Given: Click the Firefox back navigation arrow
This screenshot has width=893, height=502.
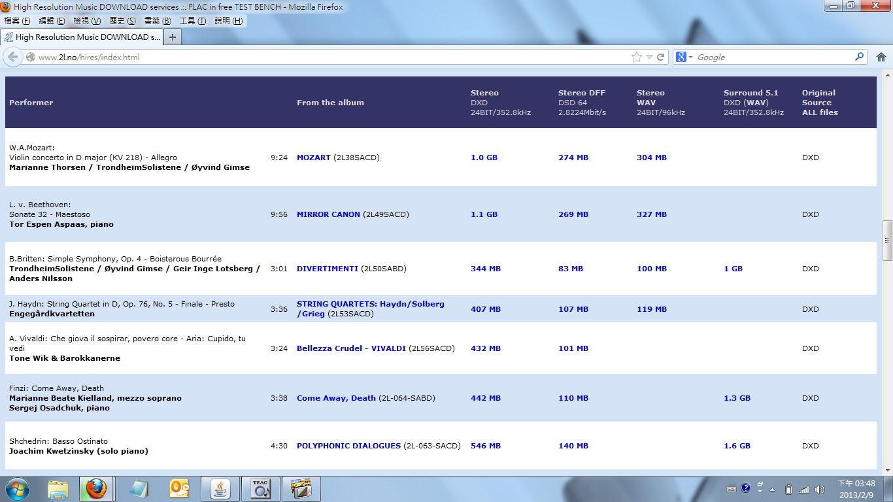Looking at the screenshot, I should 12,57.
